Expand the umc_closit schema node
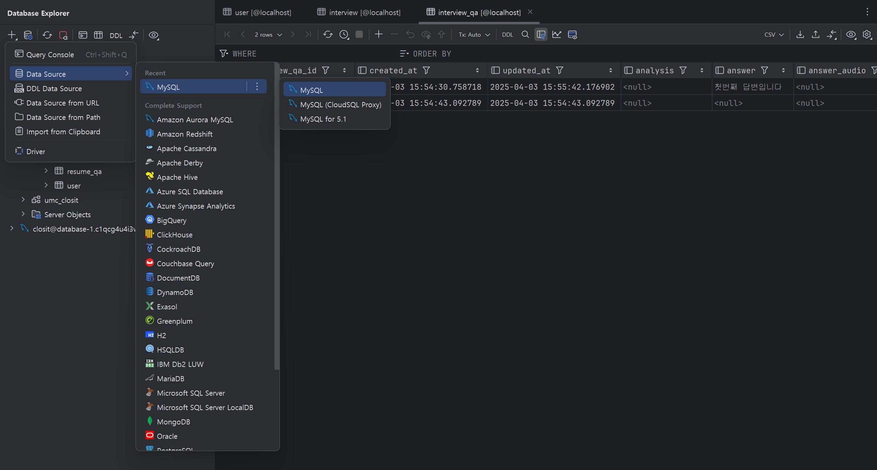 coord(23,200)
